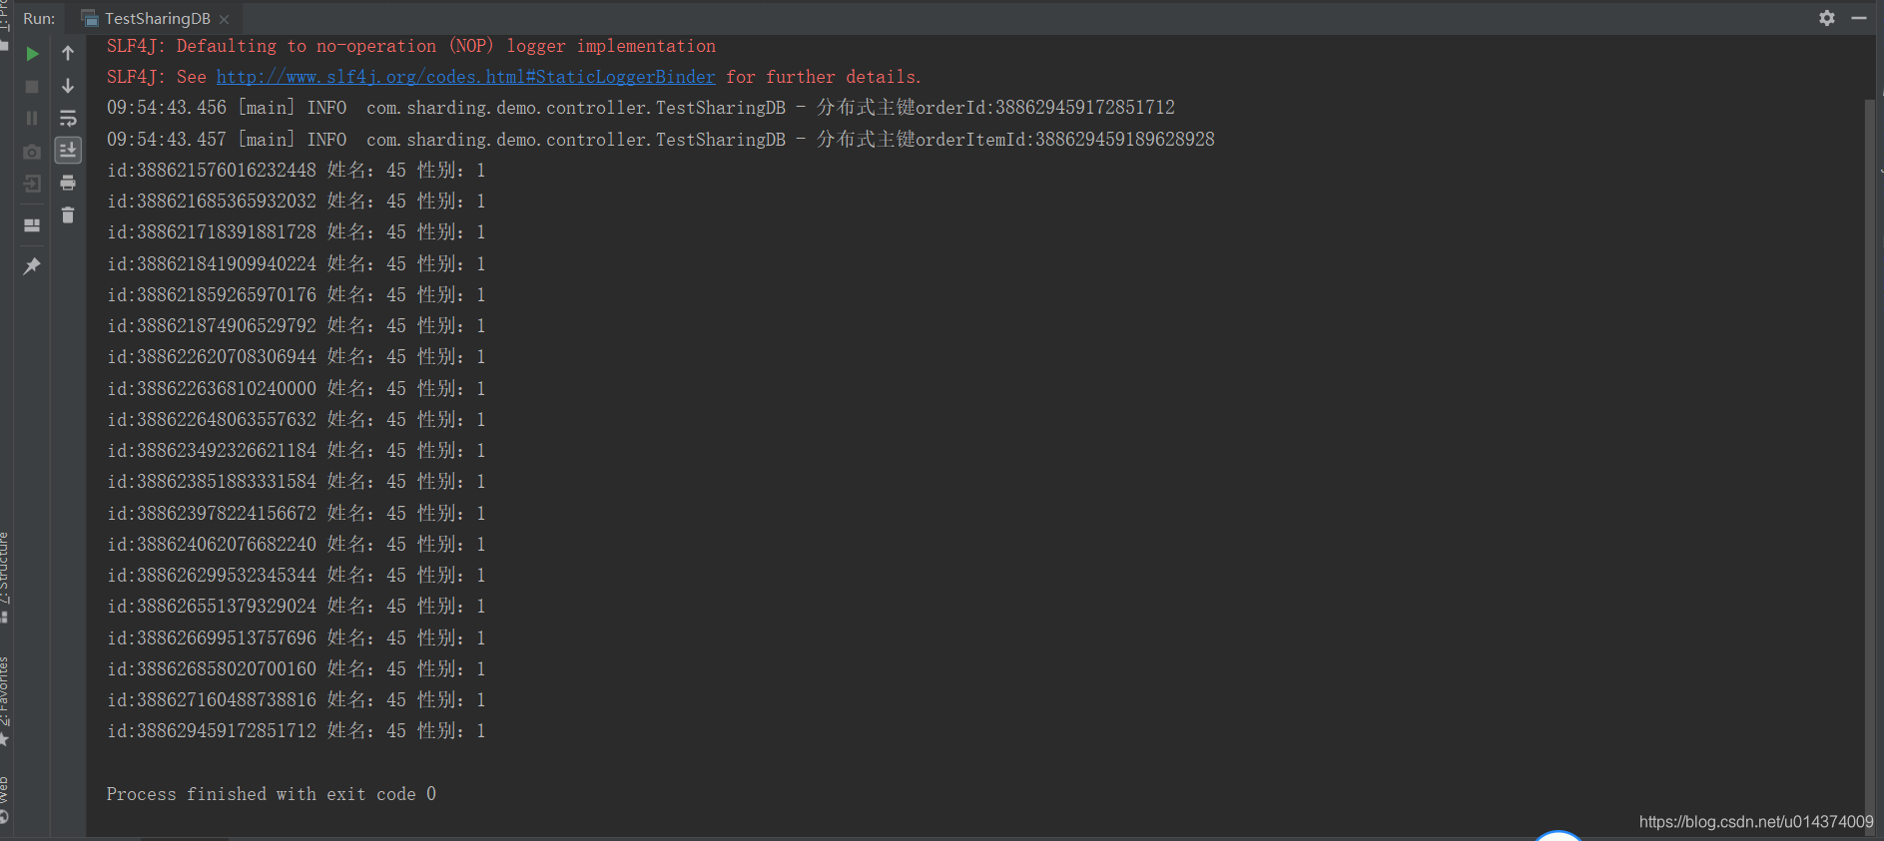Click row id:388623851883331584
This screenshot has height=841, width=1884.
pyautogui.click(x=297, y=482)
